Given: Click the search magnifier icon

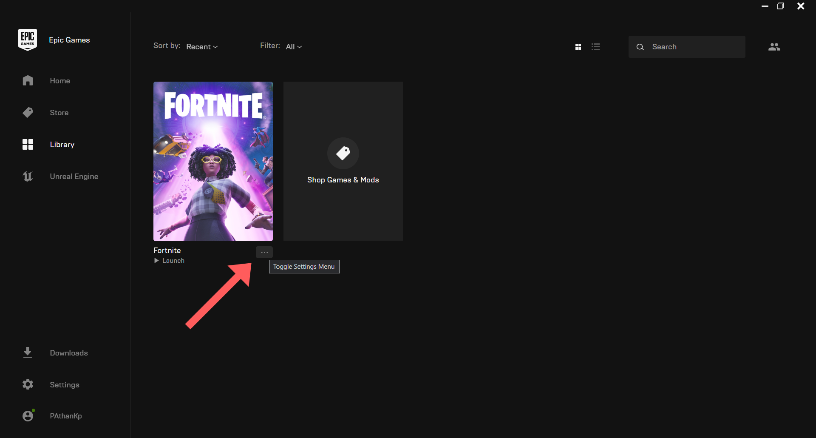Looking at the screenshot, I should pyautogui.click(x=640, y=47).
